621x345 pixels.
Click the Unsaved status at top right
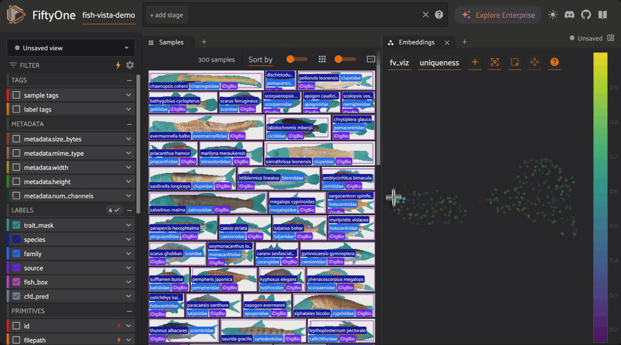tap(586, 38)
